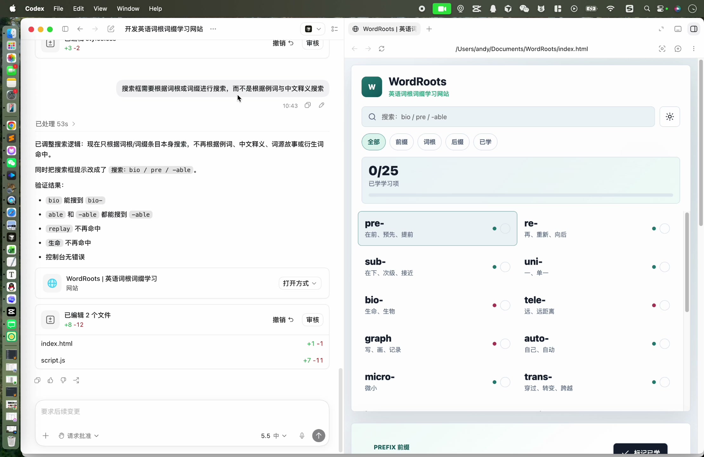Select the 后缀 filter tab

(457, 142)
